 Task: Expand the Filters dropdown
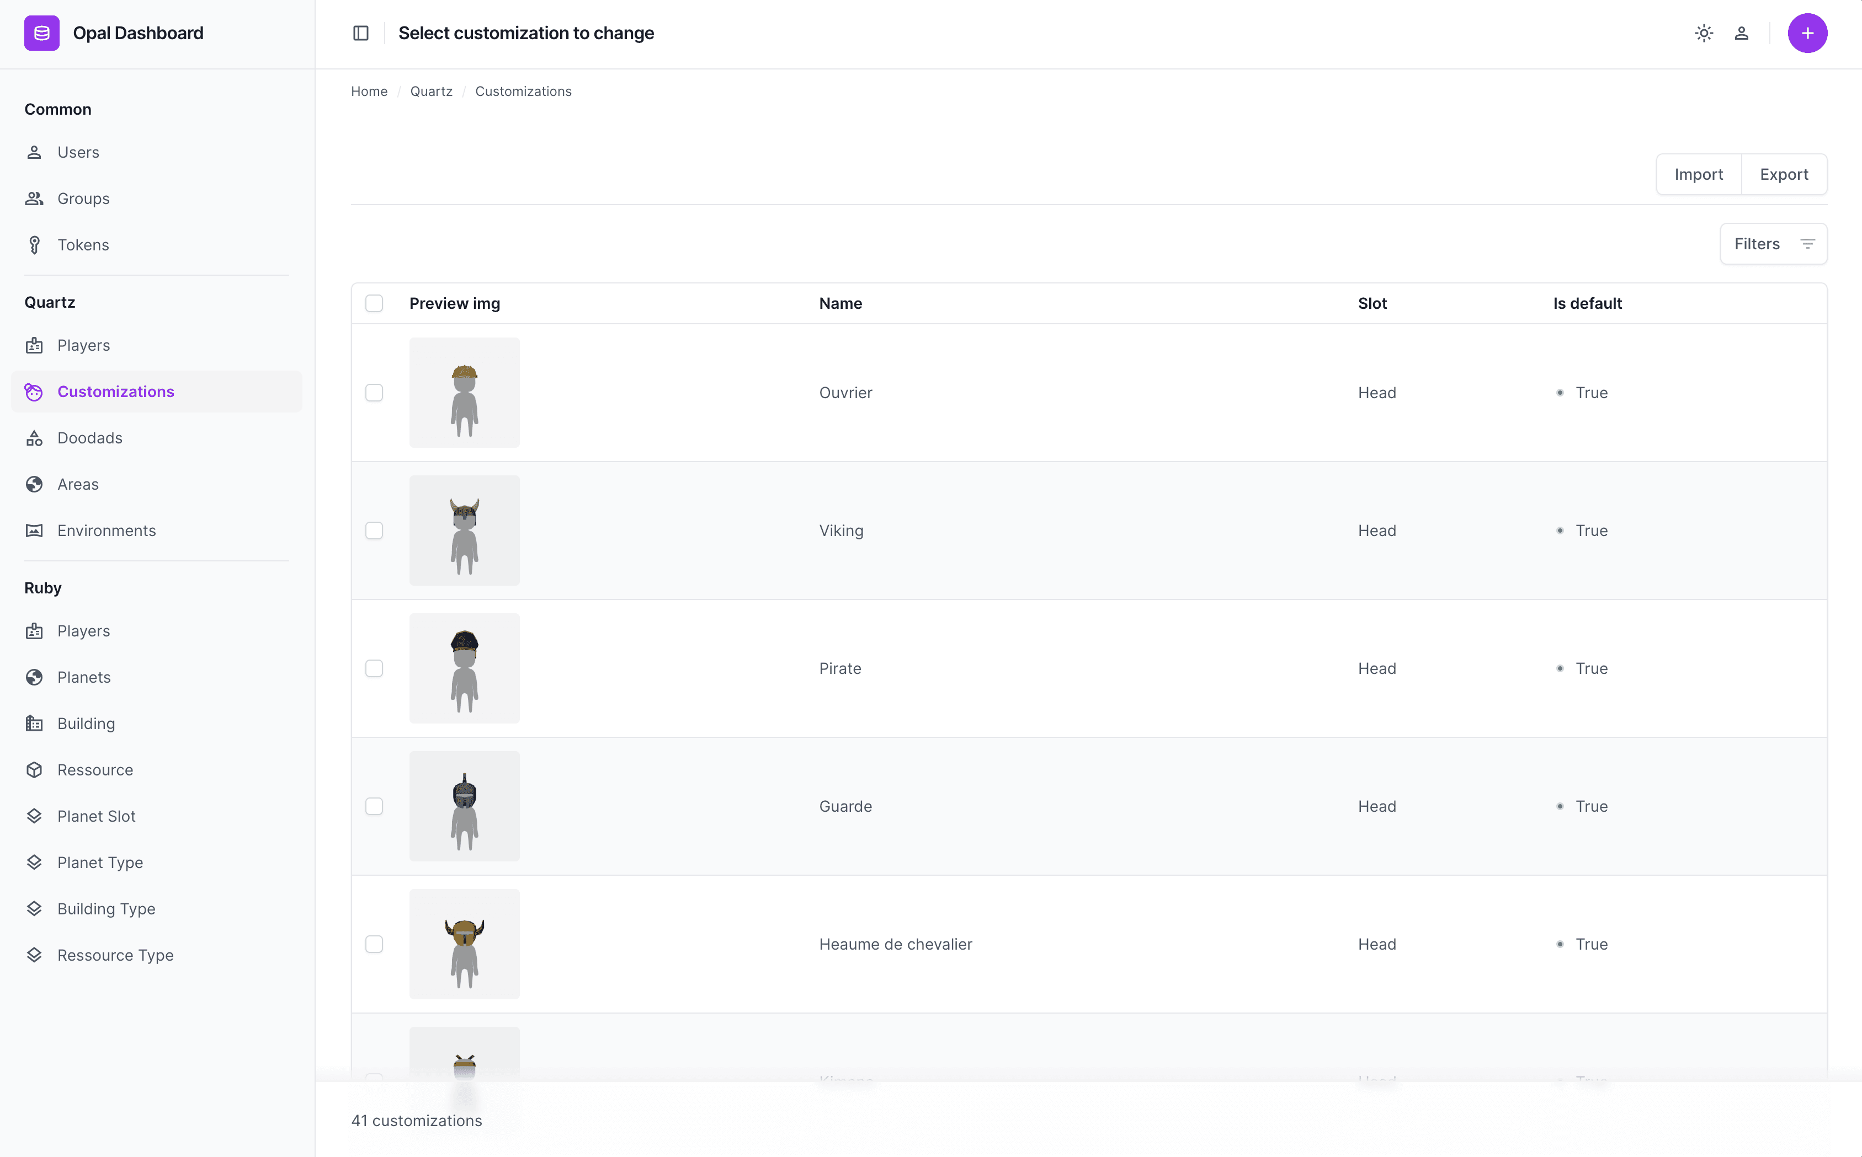coord(1773,244)
